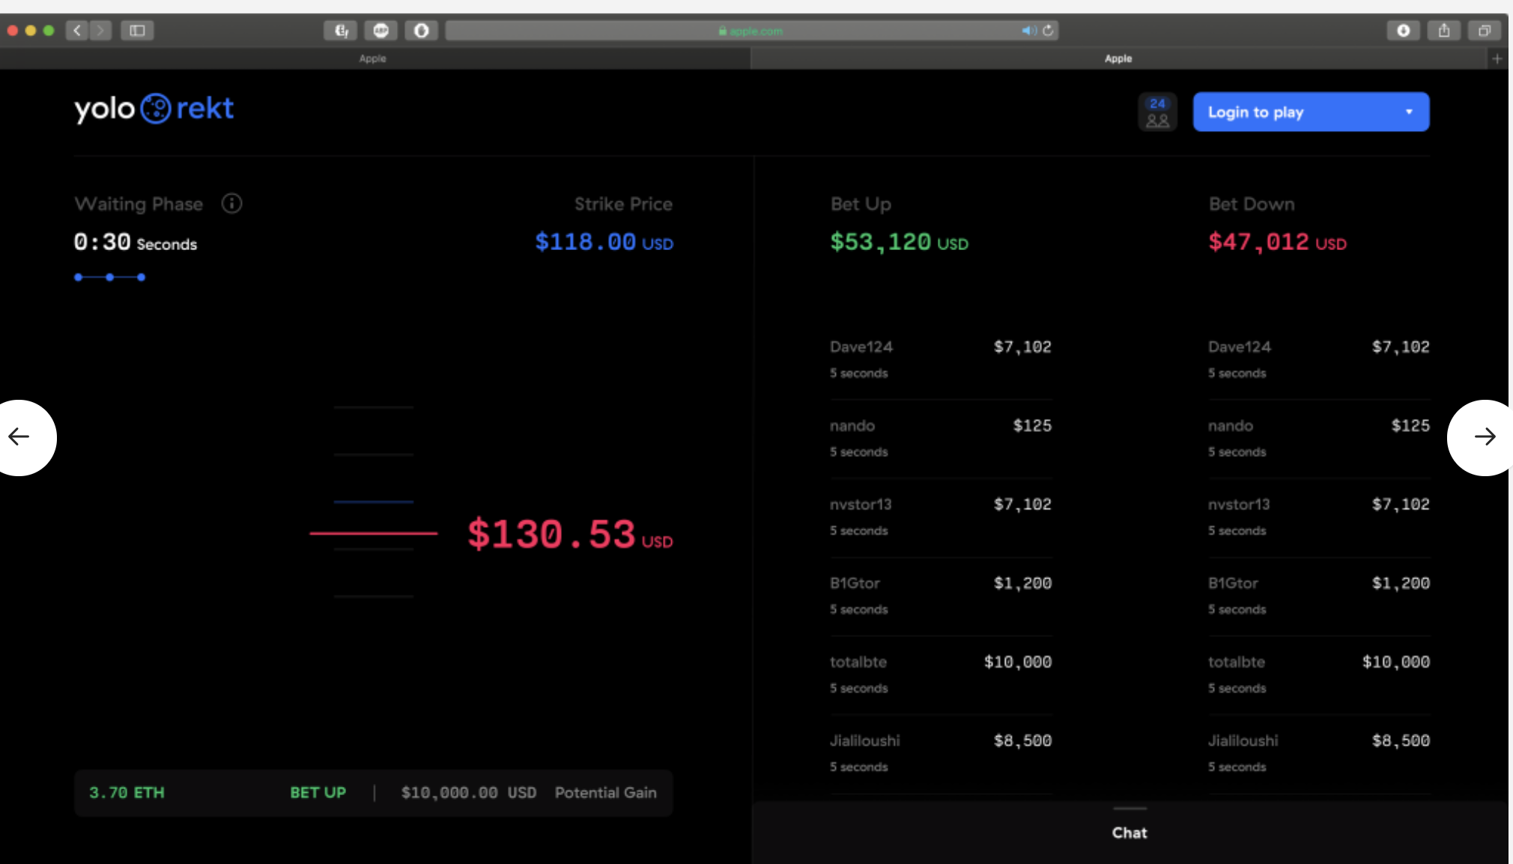Viewport: 1513px width, 864px height.
Task: Click the browser downloads icon
Action: (1403, 31)
